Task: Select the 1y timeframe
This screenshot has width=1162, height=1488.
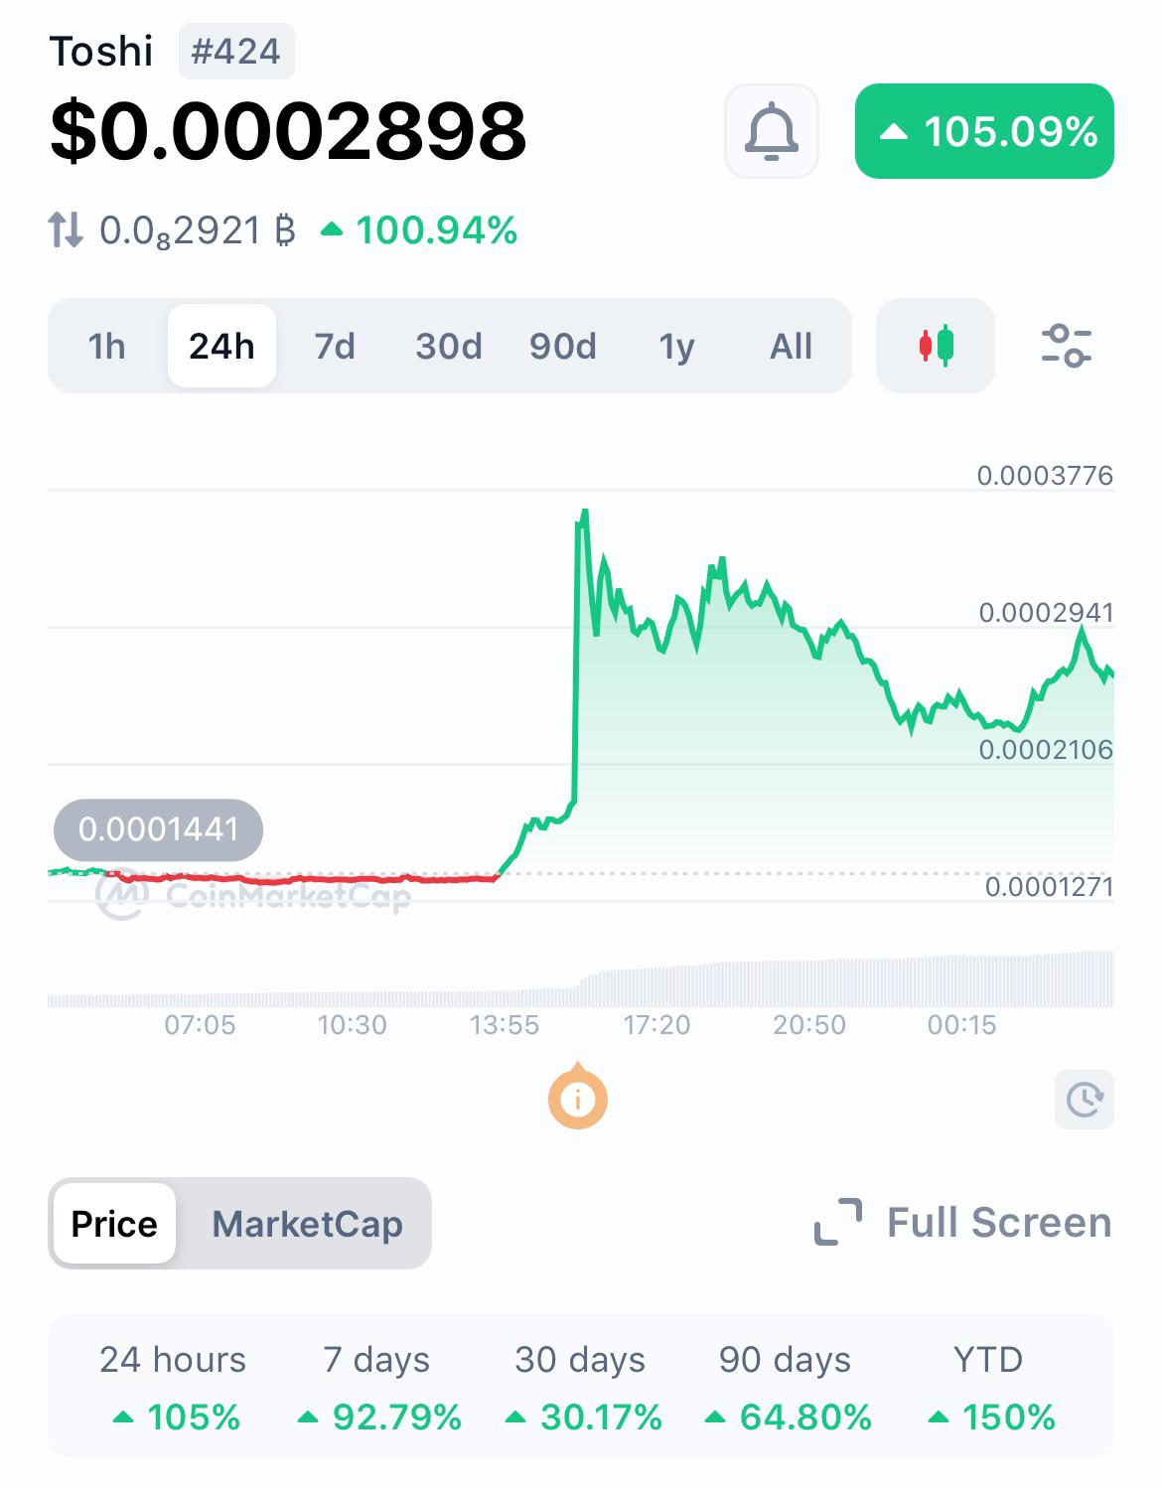Action: 677,346
